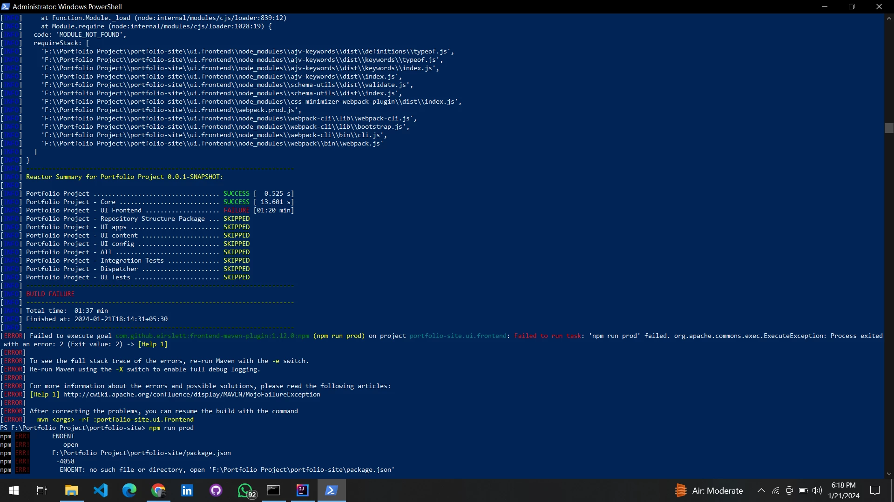This screenshot has width=894, height=502.
Task: Click the PowerShell taskbar icon
Action: [332, 490]
